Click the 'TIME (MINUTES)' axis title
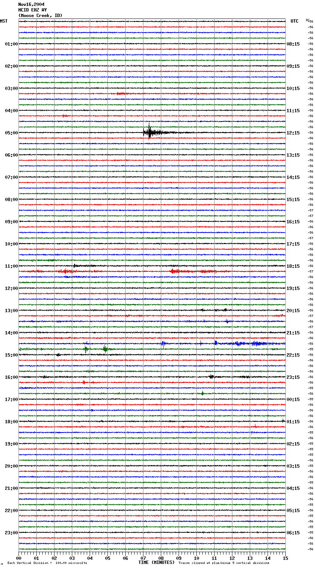 [156, 562]
